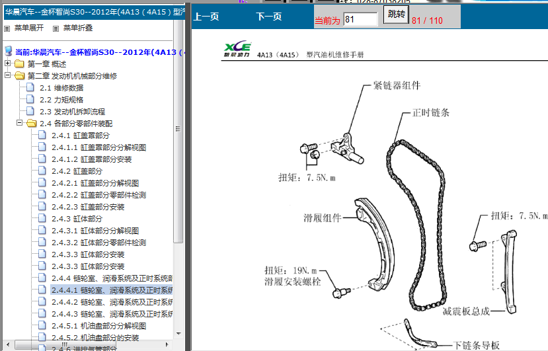Select 2.4.3 缸体部分 page
Image resolution: width=548 pixels, height=351 pixels.
point(77,219)
